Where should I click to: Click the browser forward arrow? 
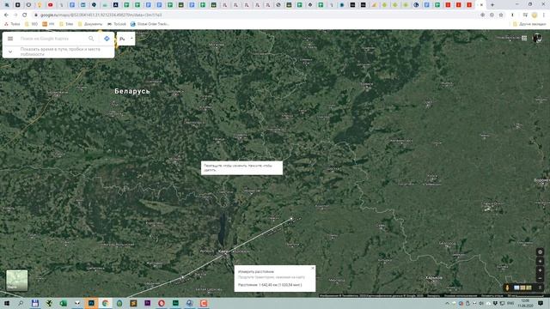[15, 15]
